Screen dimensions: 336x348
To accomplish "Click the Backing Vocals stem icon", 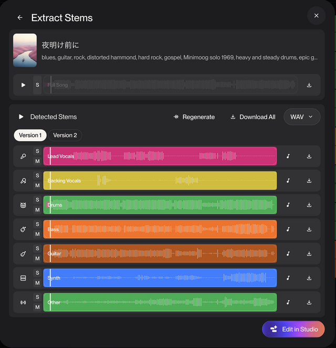I will [x=23, y=181].
